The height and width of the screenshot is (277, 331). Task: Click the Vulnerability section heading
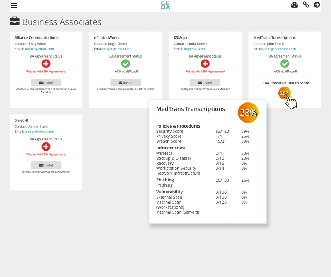click(169, 192)
